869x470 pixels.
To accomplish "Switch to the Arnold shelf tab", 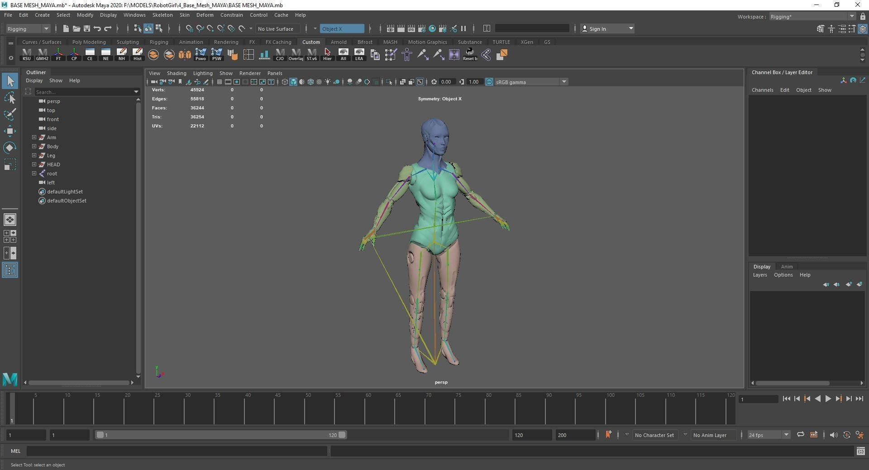I will coord(339,42).
